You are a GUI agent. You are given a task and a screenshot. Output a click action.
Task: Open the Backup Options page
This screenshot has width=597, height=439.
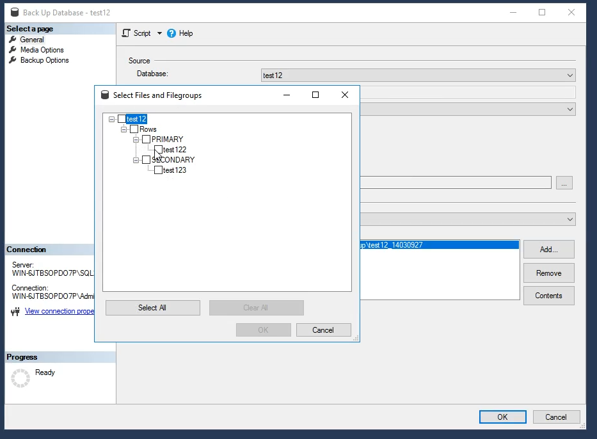pyautogui.click(x=45, y=60)
